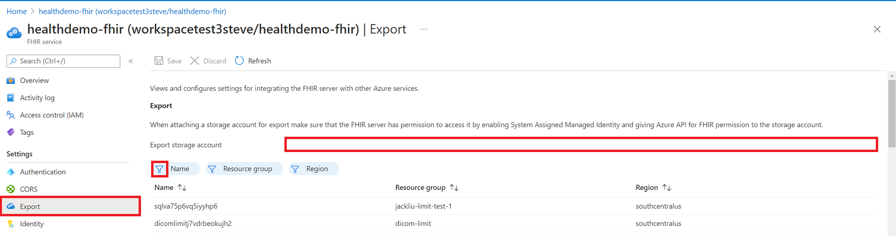
Task: Go to Access control (IAM)
Action: point(51,115)
